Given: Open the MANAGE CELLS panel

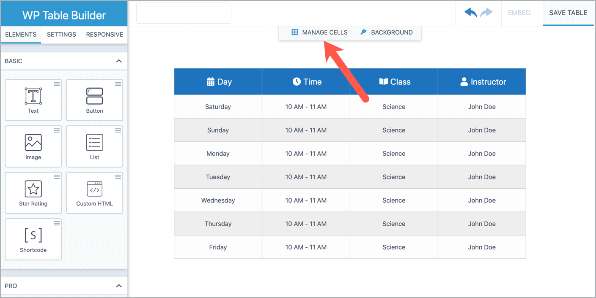Looking at the screenshot, I should (x=324, y=32).
